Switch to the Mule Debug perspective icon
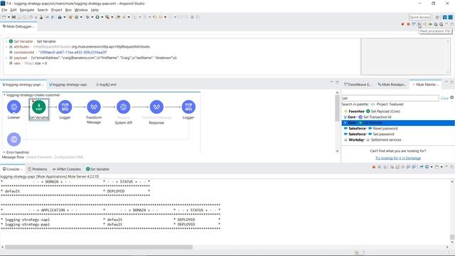This screenshot has height=256, width=455. [x=450, y=17]
